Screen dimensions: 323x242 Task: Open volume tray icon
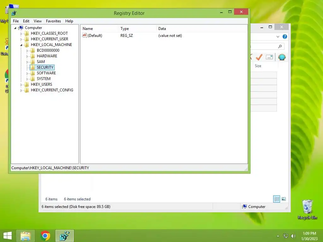point(293,236)
